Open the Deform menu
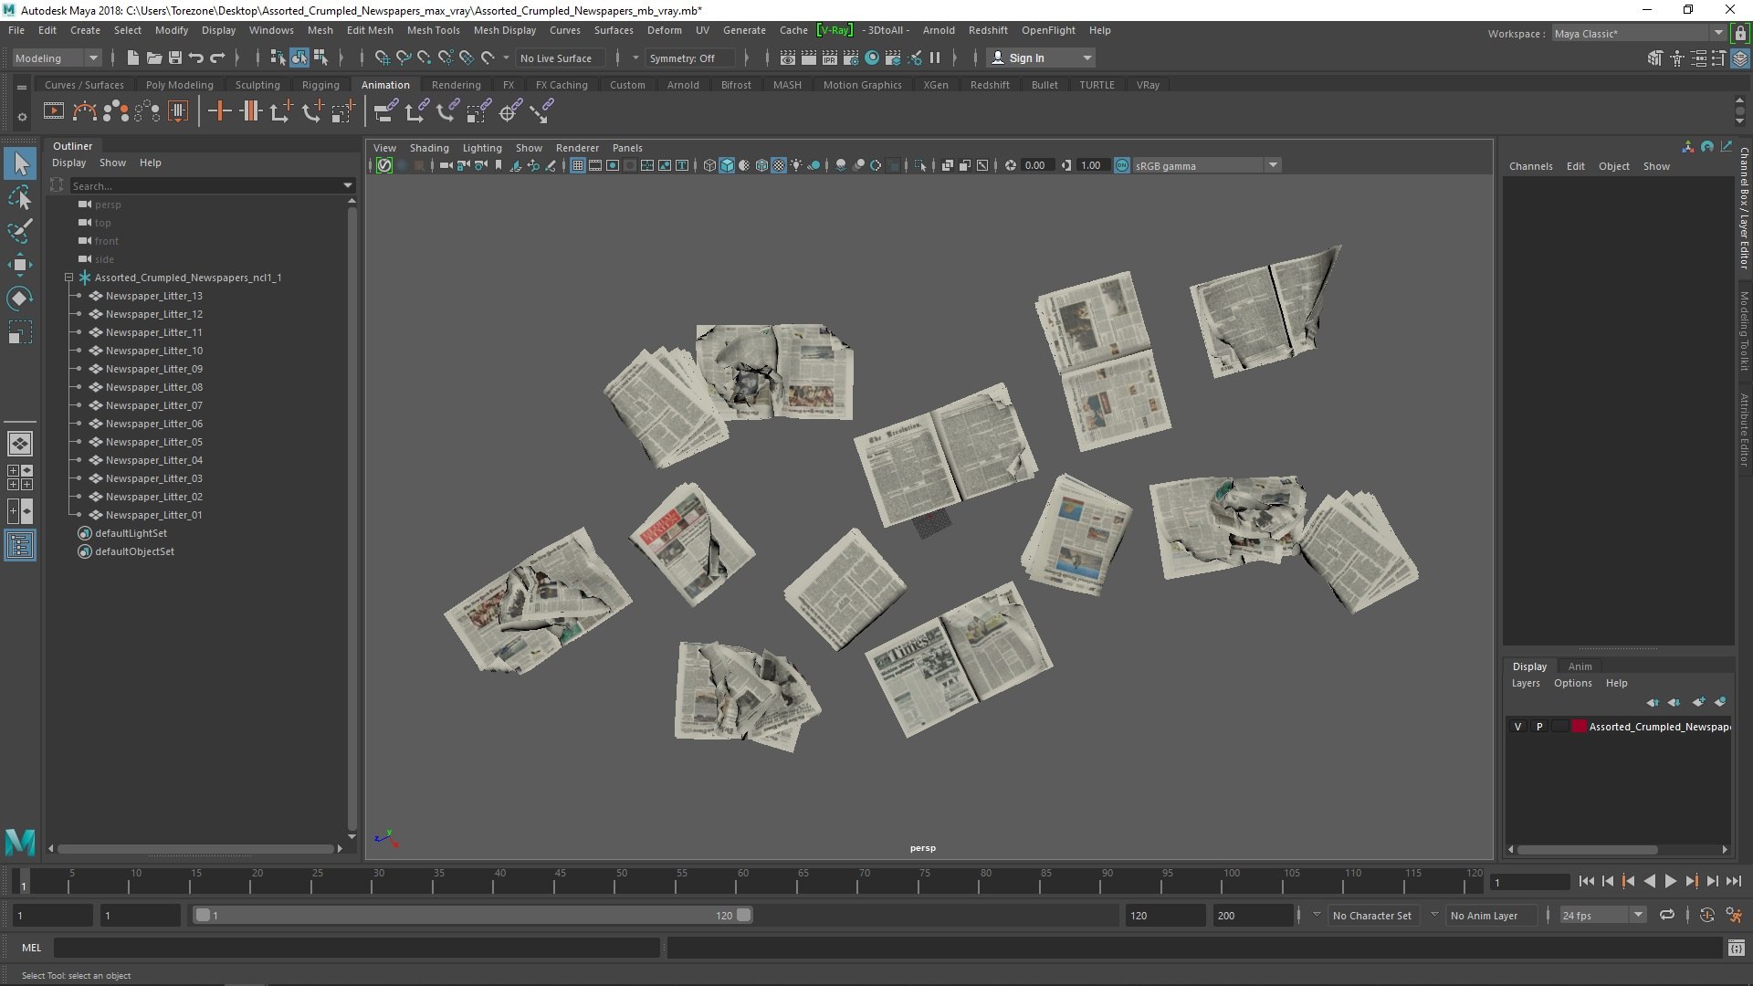The image size is (1753, 986). 664,30
